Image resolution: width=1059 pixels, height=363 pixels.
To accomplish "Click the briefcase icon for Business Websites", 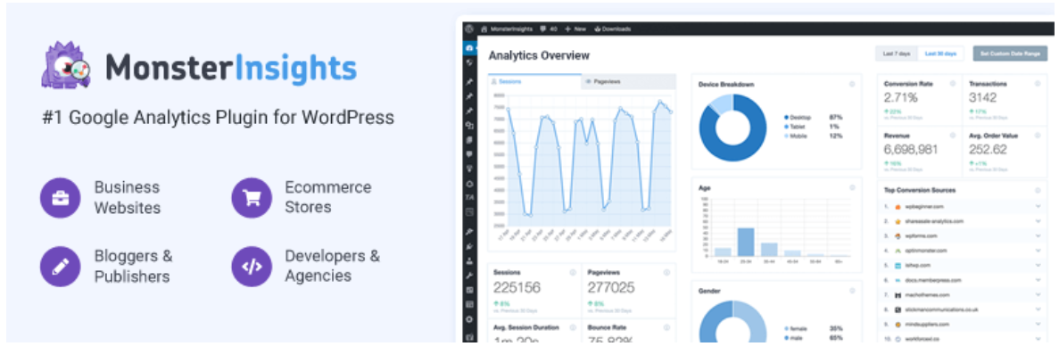I will [x=60, y=198].
